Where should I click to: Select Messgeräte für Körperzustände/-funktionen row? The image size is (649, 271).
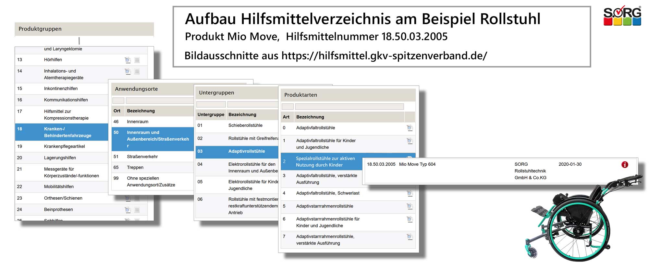tap(62, 172)
